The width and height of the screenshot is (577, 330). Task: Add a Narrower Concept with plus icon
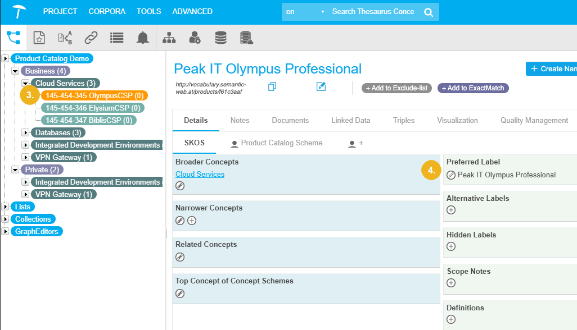pyautogui.click(x=192, y=221)
